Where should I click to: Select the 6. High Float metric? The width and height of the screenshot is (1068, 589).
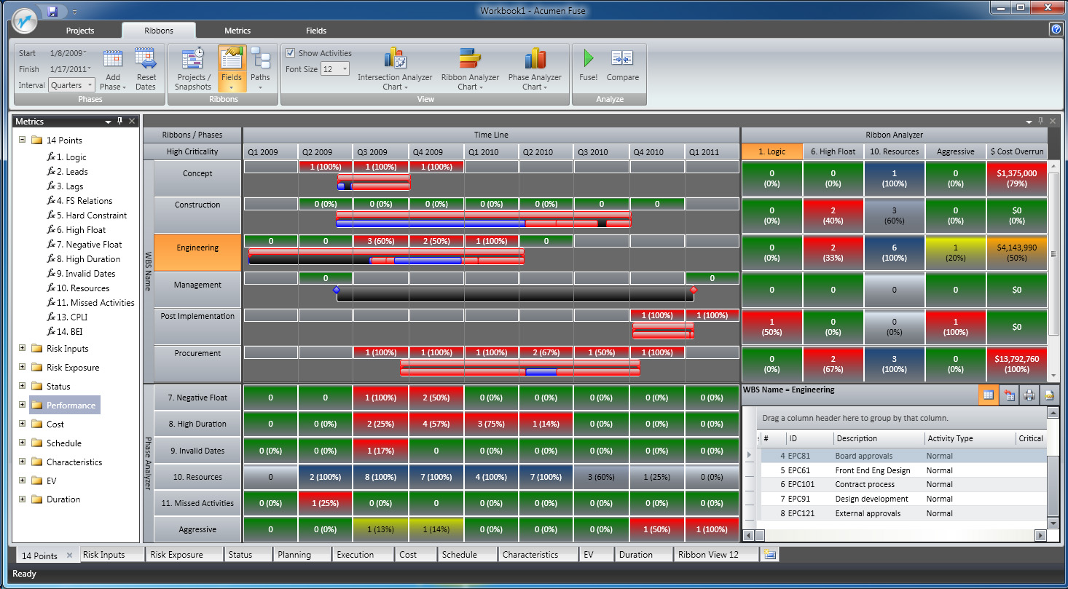coord(76,230)
